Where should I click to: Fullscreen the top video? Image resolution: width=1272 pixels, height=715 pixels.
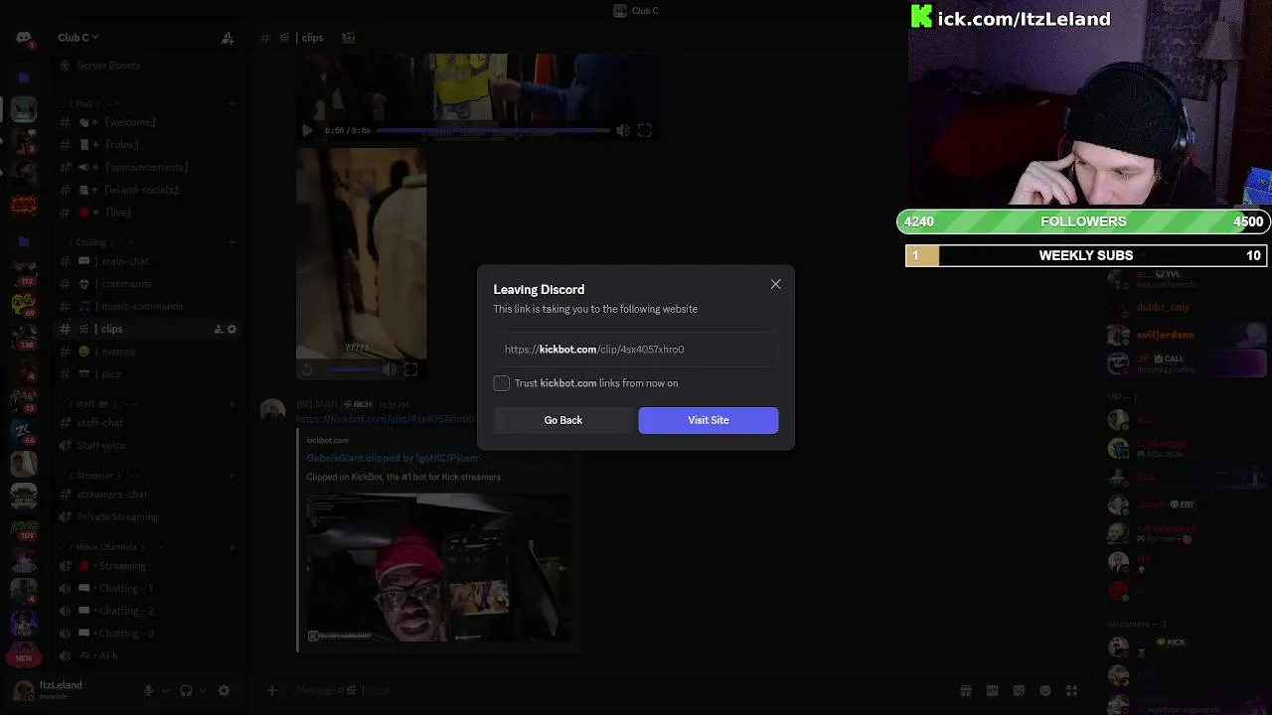645,130
